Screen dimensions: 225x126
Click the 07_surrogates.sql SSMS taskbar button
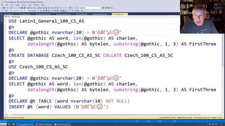pos(25,124)
